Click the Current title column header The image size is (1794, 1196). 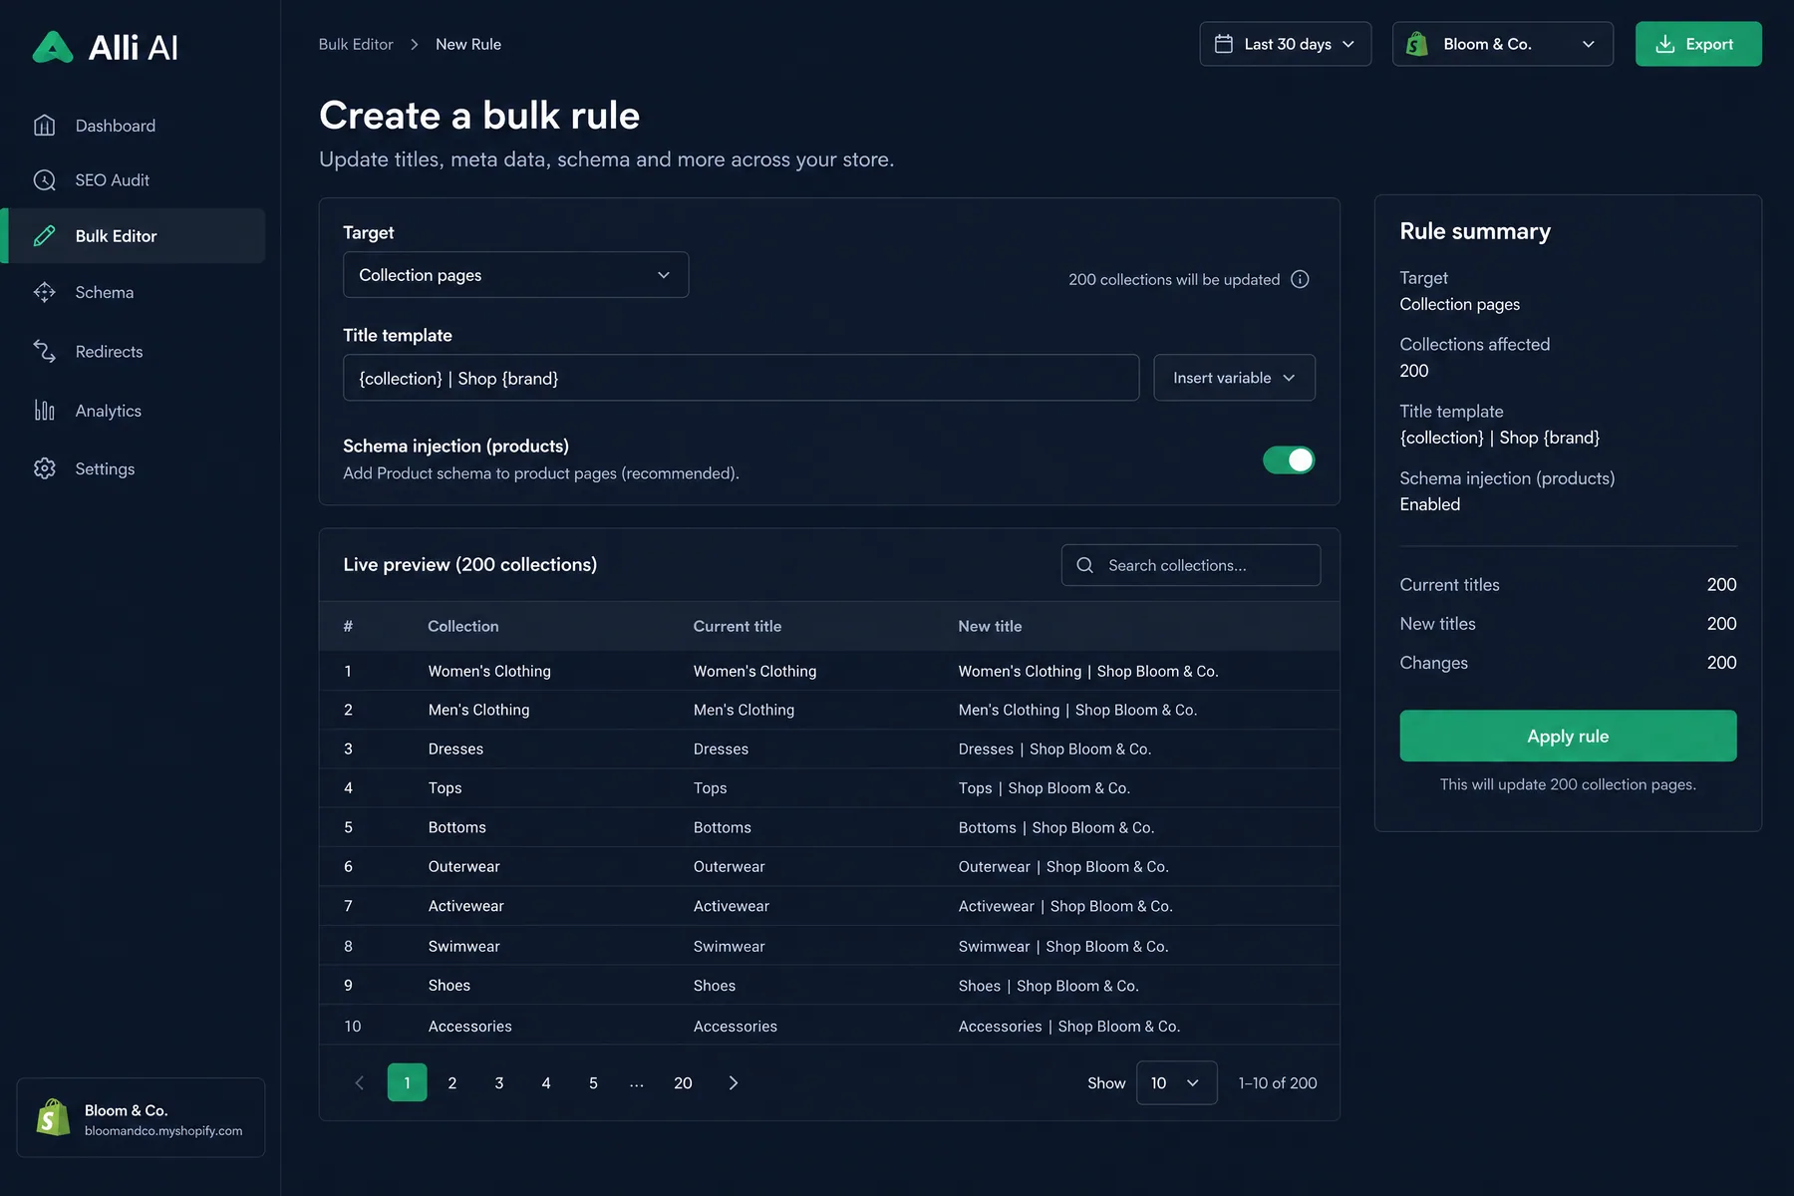[737, 626]
